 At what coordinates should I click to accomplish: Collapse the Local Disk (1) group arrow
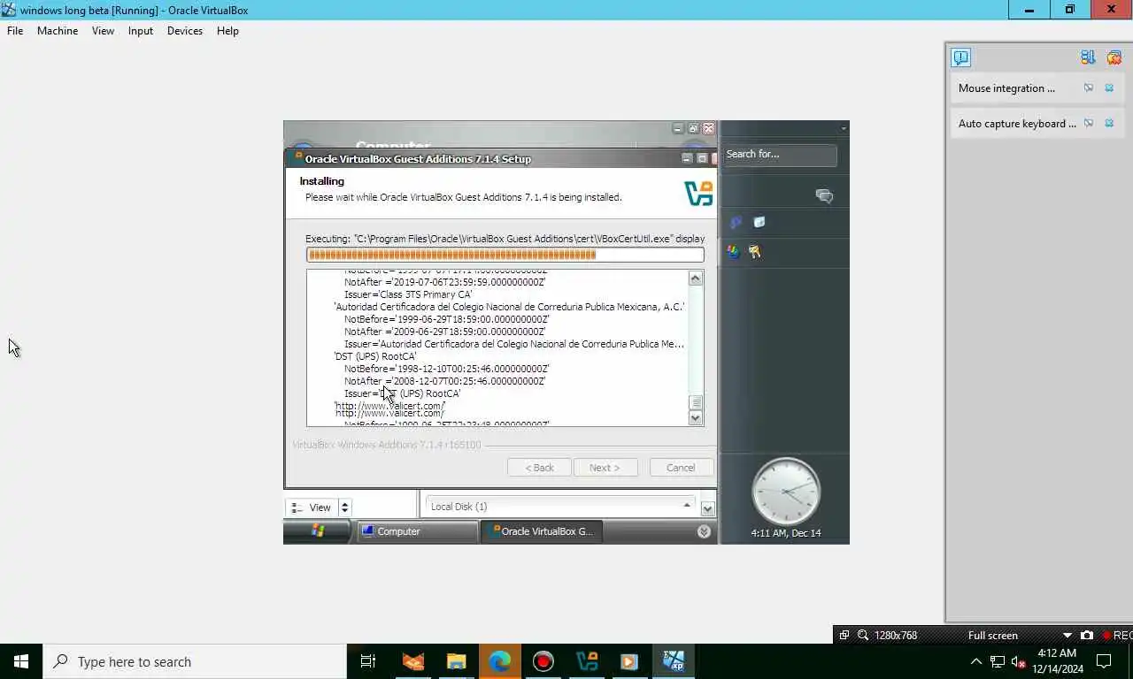[x=686, y=506]
